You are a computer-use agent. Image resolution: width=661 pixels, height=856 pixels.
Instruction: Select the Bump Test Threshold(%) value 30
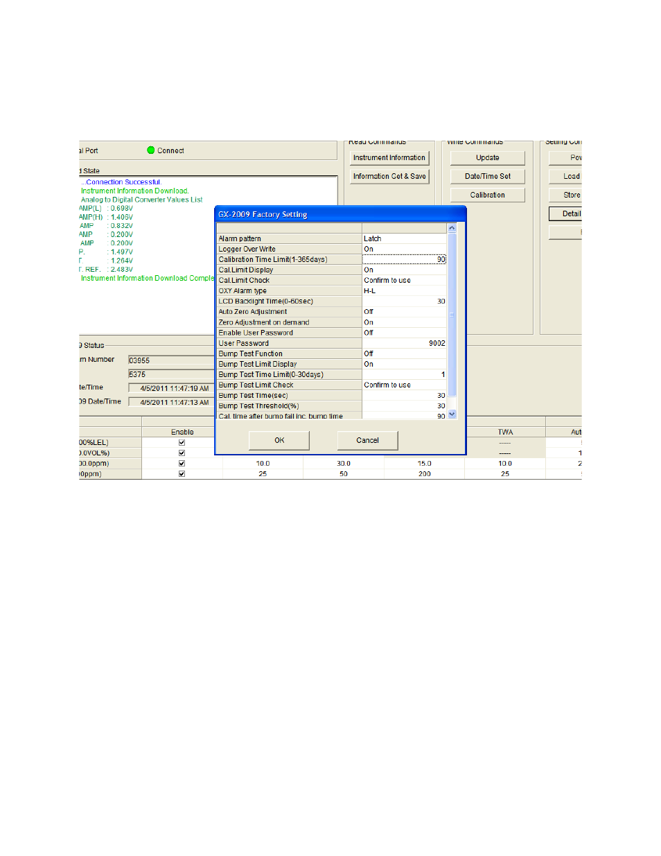point(405,406)
